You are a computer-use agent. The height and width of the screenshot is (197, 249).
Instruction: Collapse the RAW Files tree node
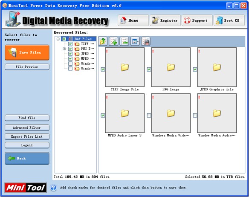click(58, 39)
